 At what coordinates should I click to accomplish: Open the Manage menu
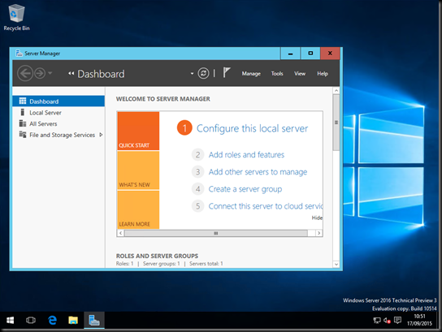(x=251, y=74)
